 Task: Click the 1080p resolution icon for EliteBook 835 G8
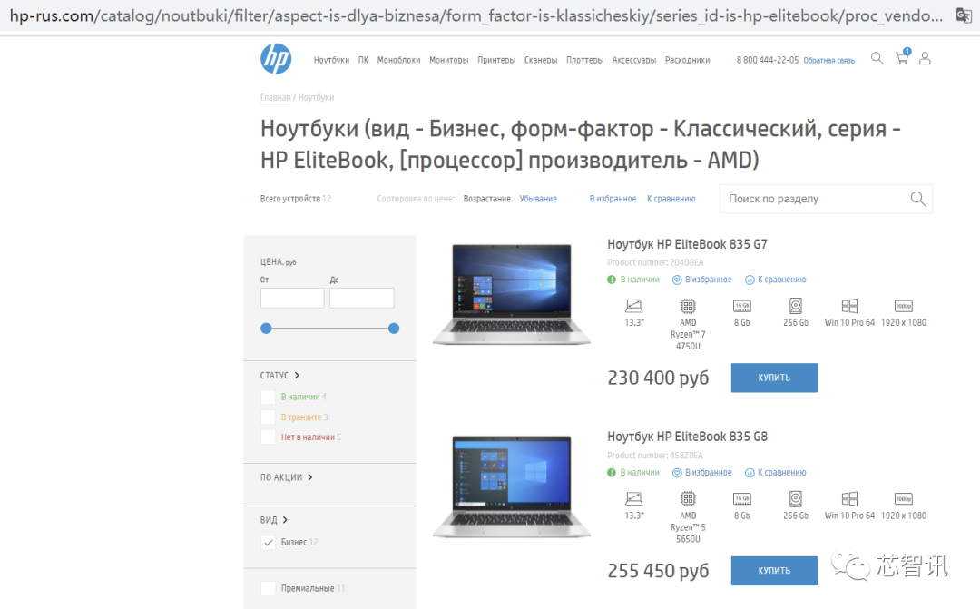point(904,499)
